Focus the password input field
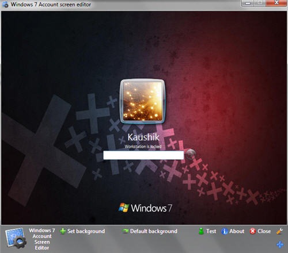The image size is (288, 253). tap(143, 155)
